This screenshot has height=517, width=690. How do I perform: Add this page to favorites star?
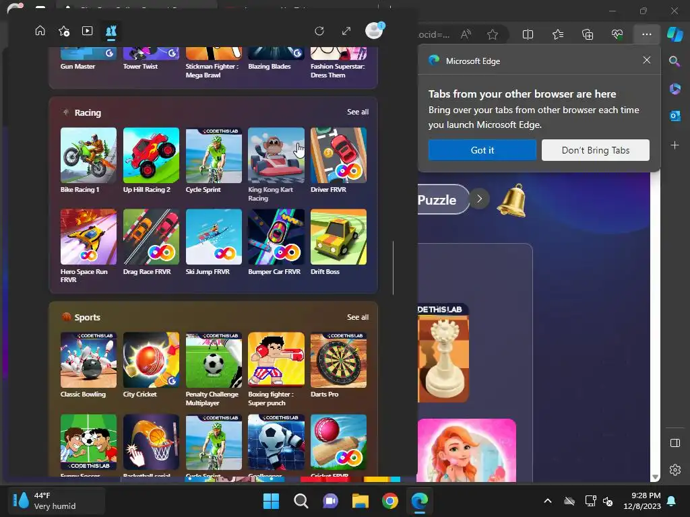pos(493,34)
